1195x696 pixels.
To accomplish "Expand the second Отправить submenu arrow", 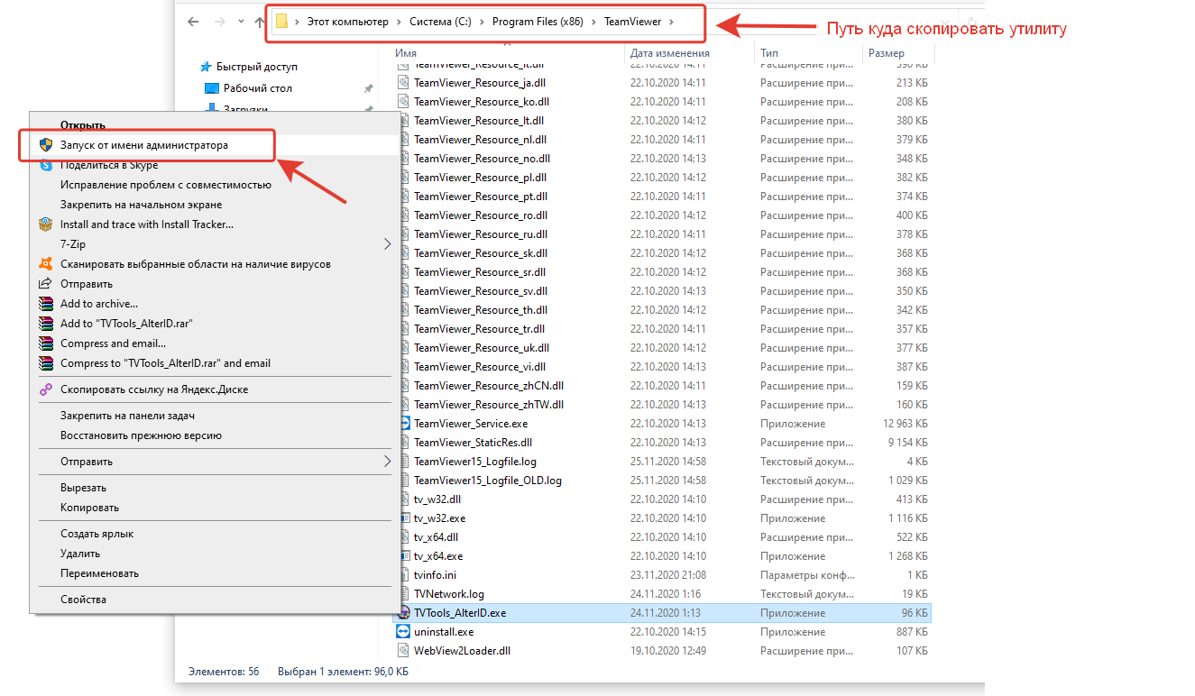I will tap(388, 462).
